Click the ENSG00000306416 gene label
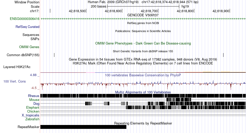246x133 pixels. [x=25, y=19]
